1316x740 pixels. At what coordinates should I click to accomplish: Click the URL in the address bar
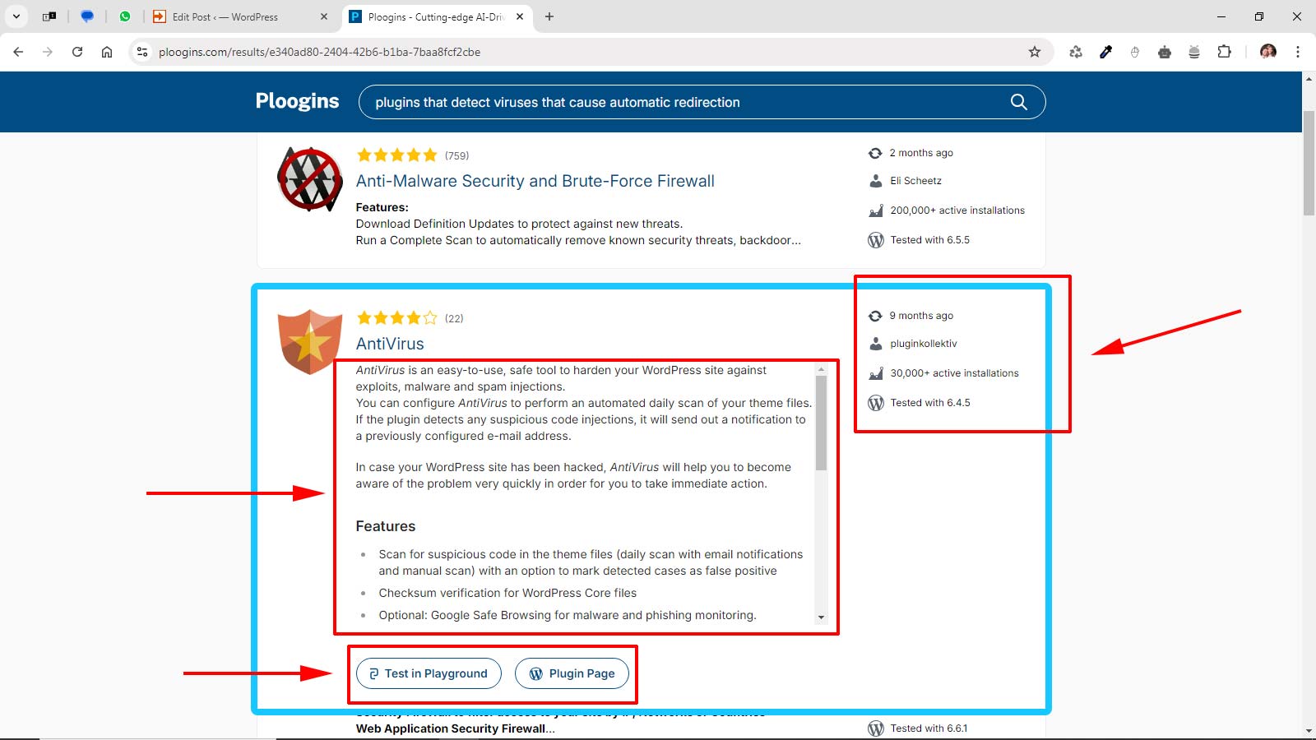coord(319,52)
